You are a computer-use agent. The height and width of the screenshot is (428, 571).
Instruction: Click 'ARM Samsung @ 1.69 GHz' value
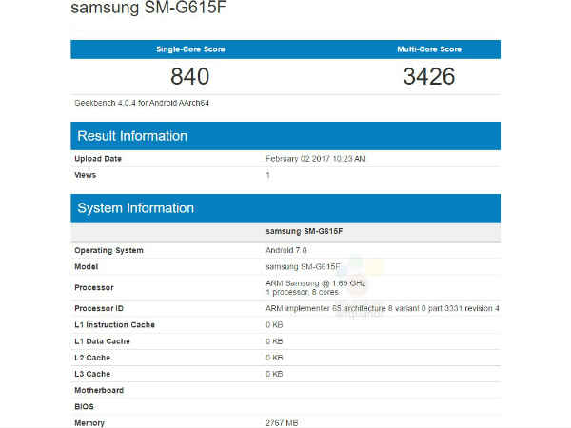click(x=316, y=283)
